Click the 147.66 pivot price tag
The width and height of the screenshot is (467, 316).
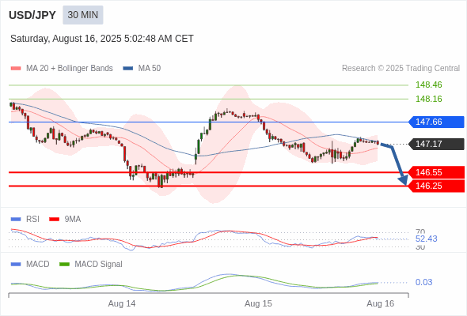point(436,122)
